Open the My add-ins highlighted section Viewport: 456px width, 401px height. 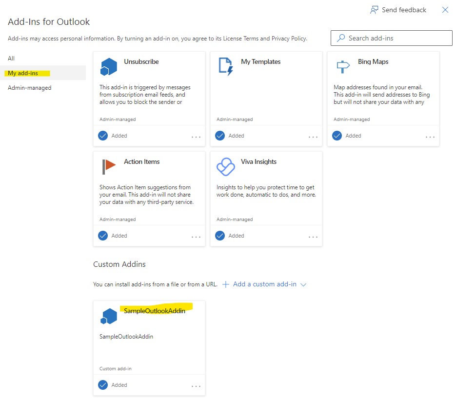pos(24,73)
